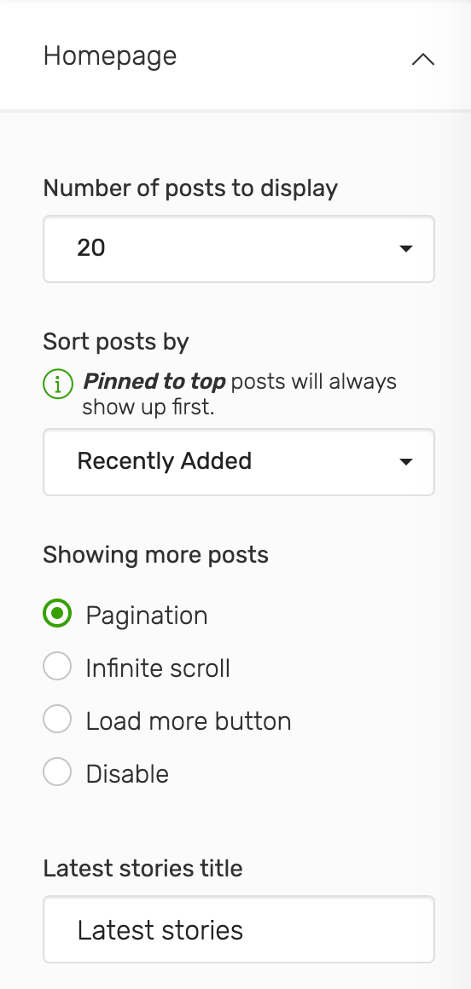This screenshot has height=989, width=471.
Task: Select the Disable radio button
Action: [x=57, y=772]
